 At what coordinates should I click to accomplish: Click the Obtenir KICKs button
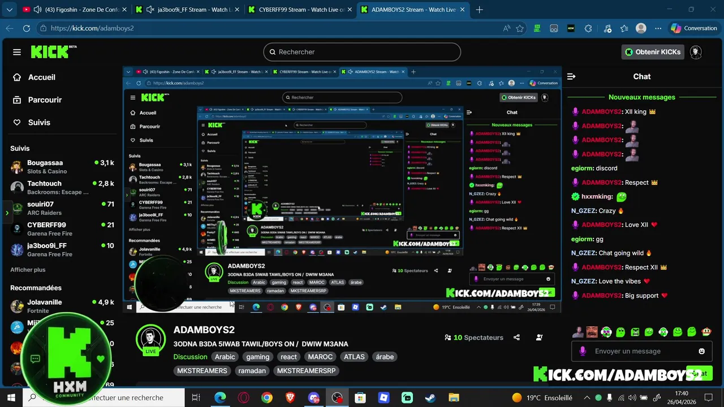tap(652, 52)
